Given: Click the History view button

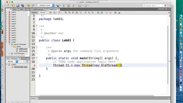Looking at the screenshot, I should 43,13.
